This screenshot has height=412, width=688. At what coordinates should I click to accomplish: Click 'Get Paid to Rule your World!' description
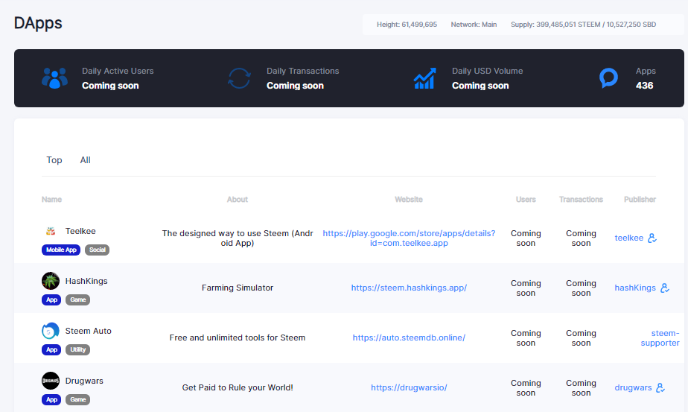pyautogui.click(x=238, y=387)
